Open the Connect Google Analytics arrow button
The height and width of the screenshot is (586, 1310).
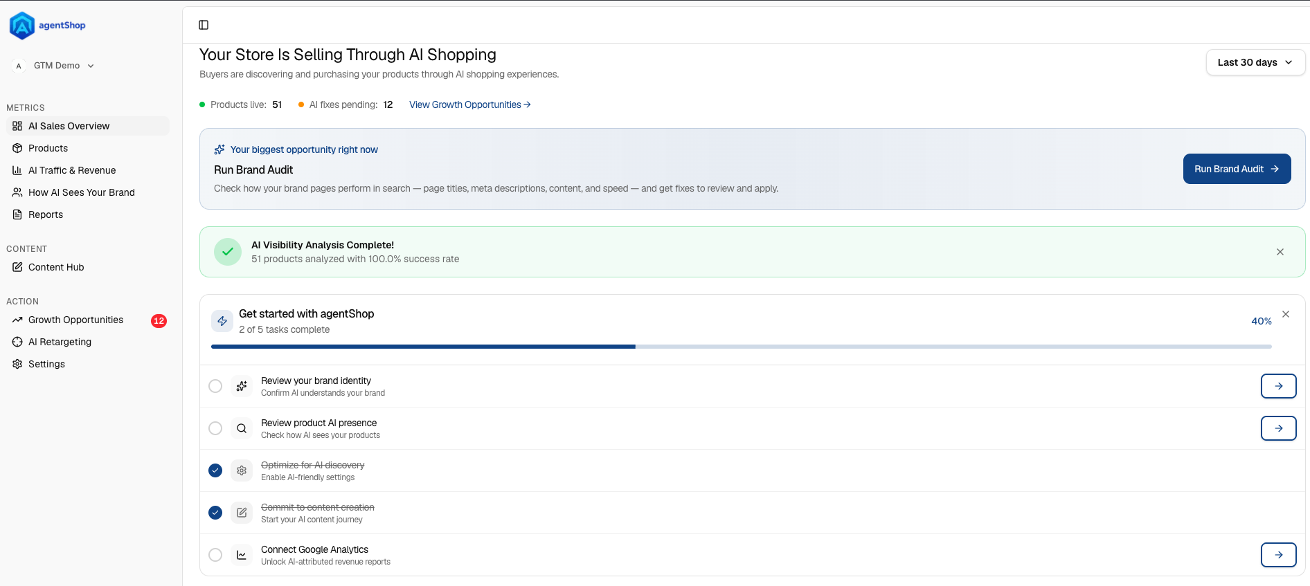click(1278, 555)
